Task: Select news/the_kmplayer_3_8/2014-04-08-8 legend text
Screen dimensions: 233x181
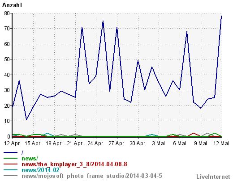Action: point(74,164)
